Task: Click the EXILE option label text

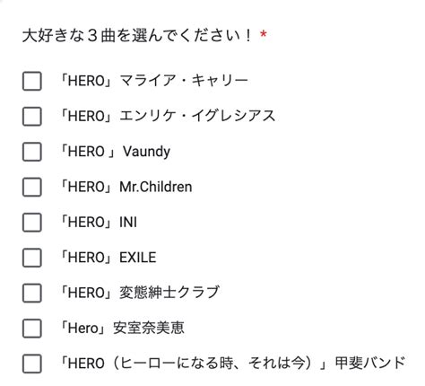Action: click(108, 258)
